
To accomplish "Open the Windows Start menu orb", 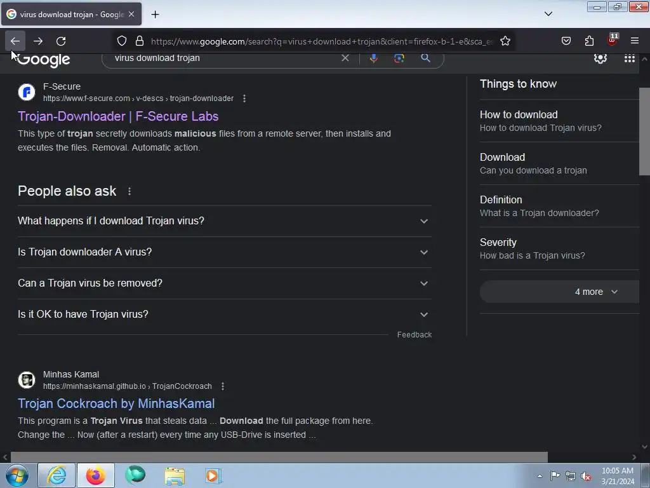I will click(x=17, y=475).
